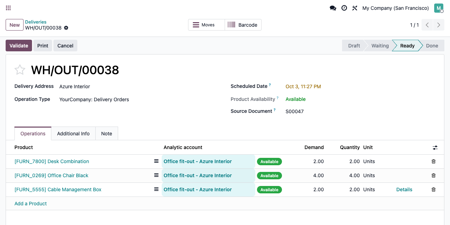Click Add a Product link
The width and height of the screenshot is (450, 225).
[31, 204]
